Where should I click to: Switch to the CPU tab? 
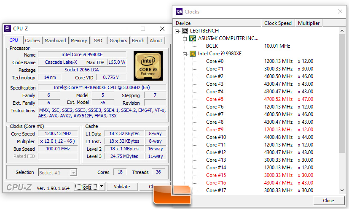tap(13, 40)
